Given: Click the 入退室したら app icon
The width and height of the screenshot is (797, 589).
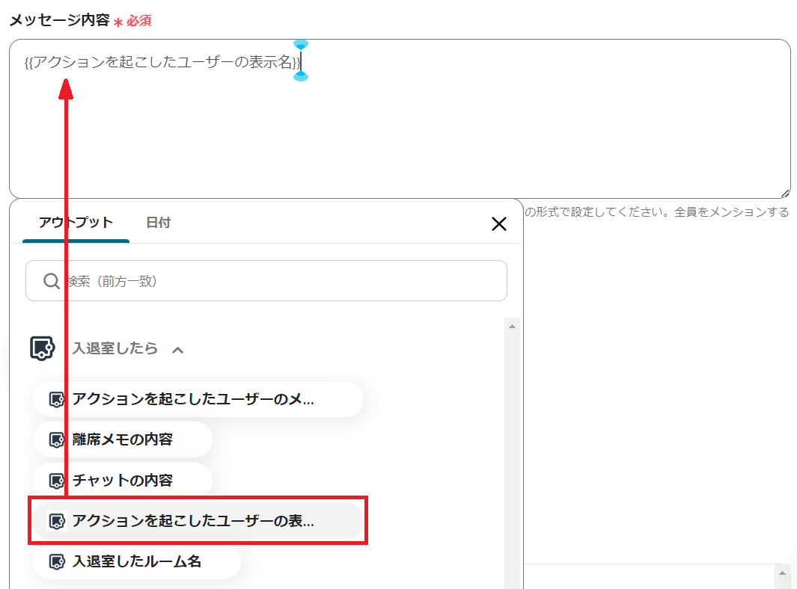Looking at the screenshot, I should tap(42, 348).
